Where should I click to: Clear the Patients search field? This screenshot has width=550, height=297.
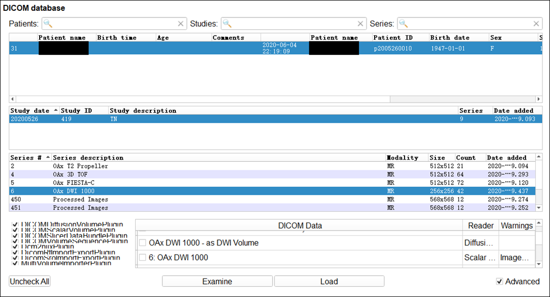click(181, 24)
